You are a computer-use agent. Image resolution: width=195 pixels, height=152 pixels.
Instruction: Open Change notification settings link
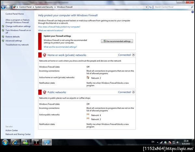coord(18,26)
